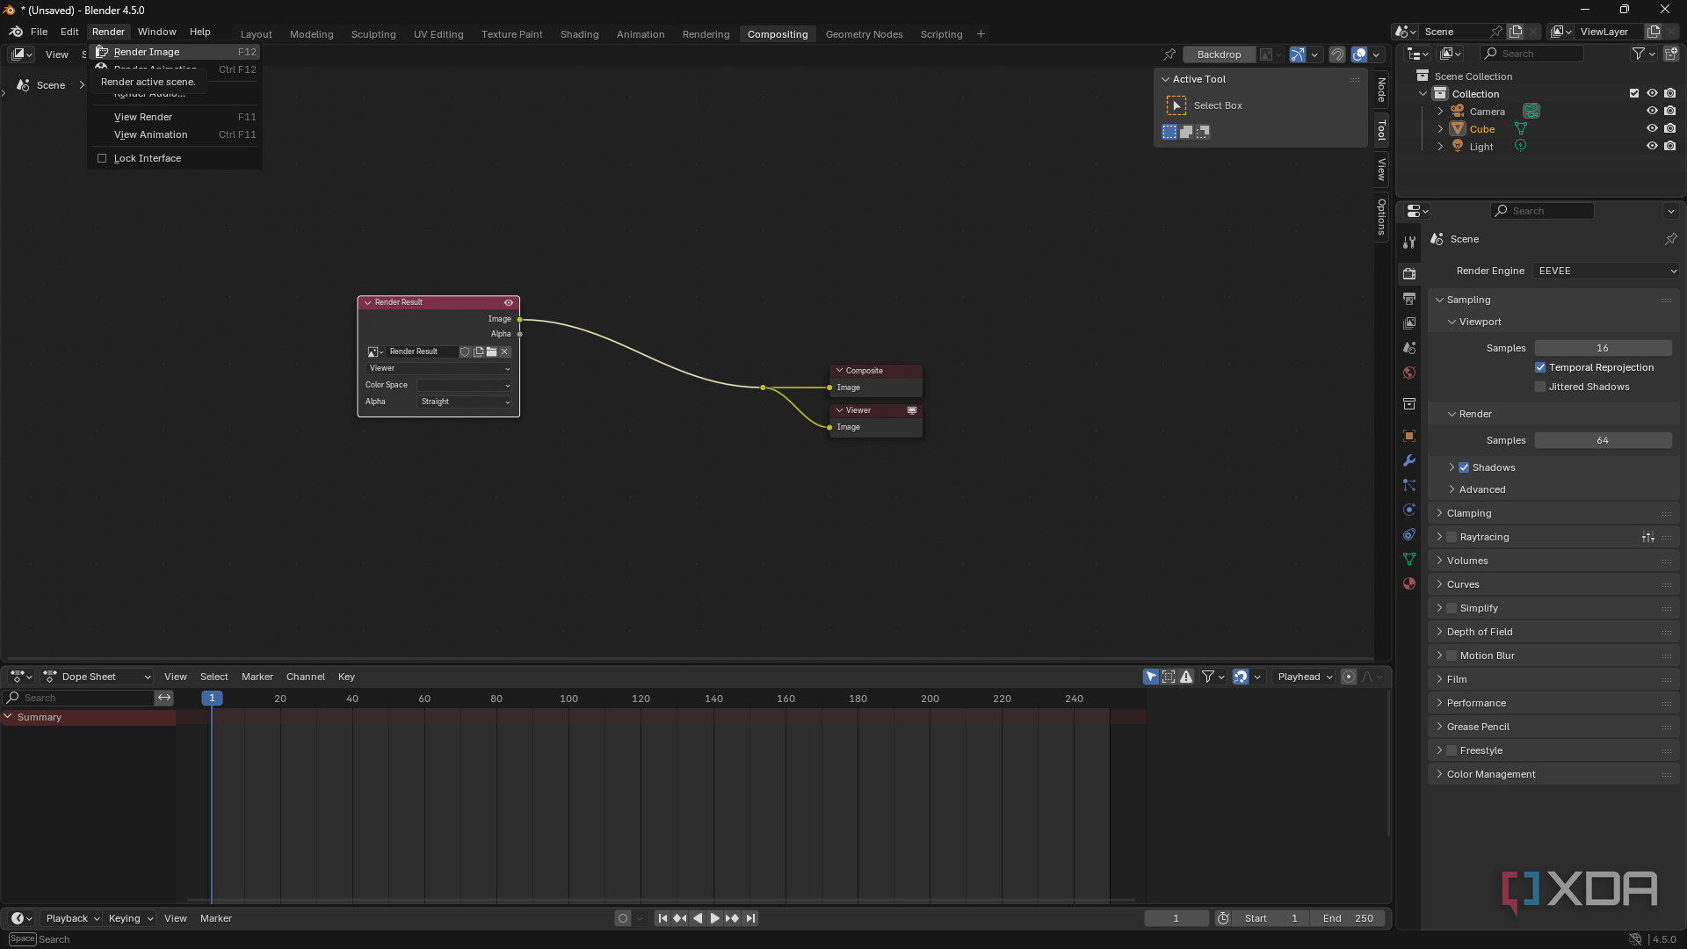1687x949 pixels.
Task: Click the pin icon in node editor header
Action: [1169, 54]
